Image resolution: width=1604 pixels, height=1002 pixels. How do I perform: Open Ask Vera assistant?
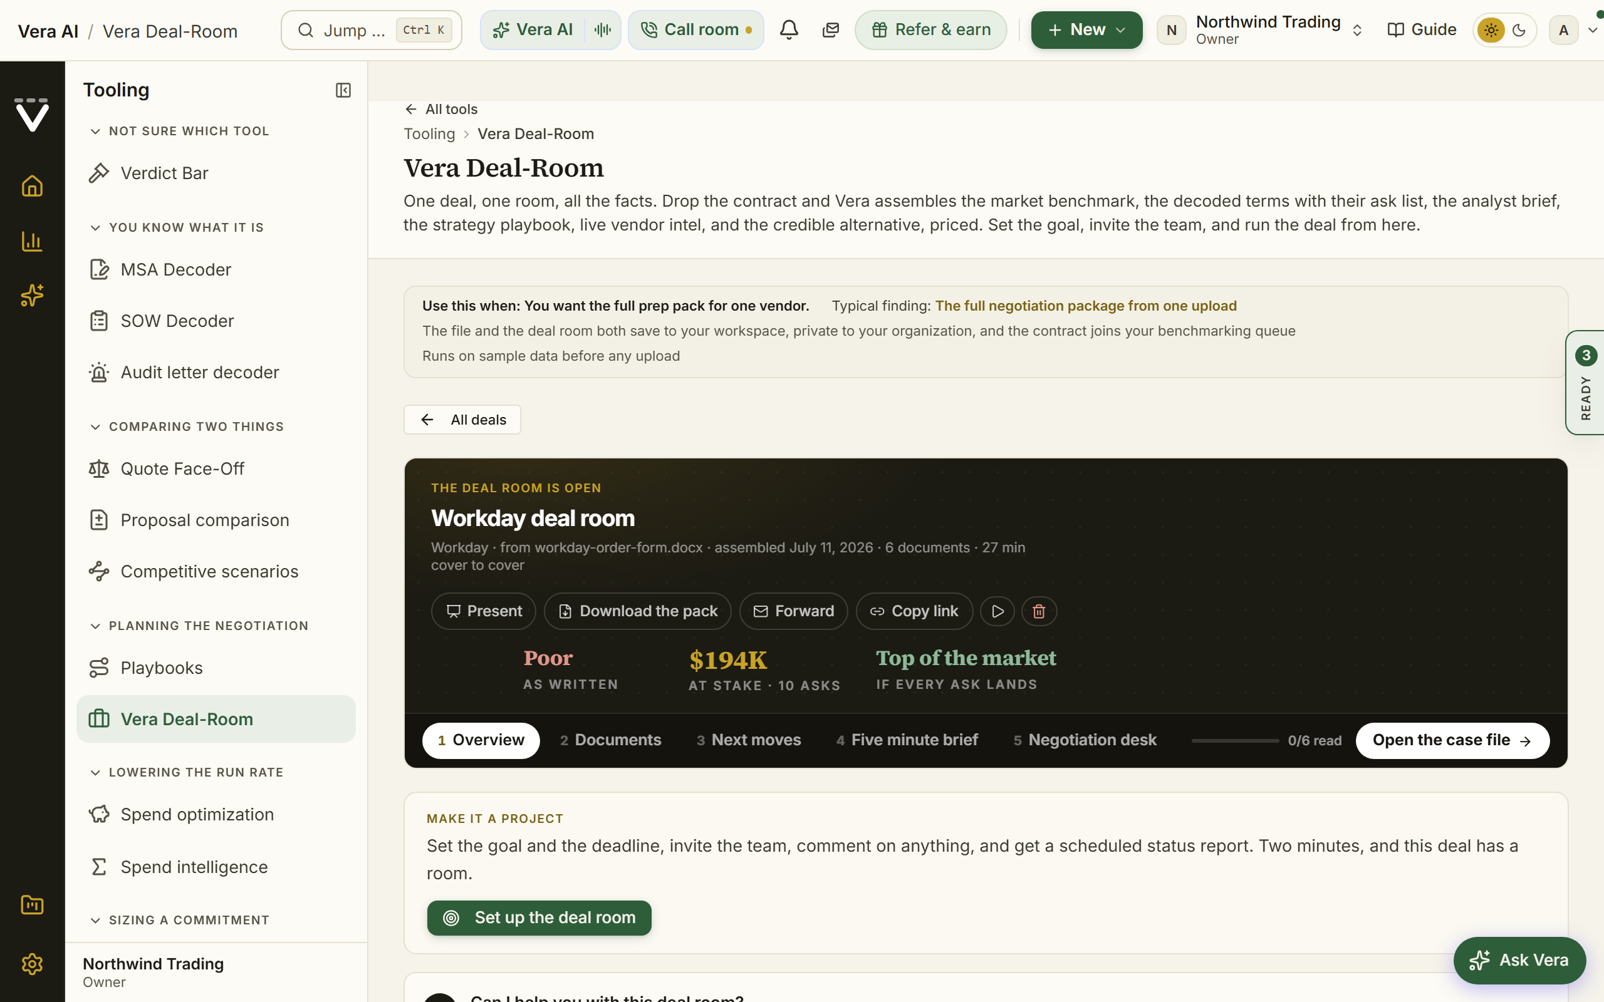[x=1519, y=960]
